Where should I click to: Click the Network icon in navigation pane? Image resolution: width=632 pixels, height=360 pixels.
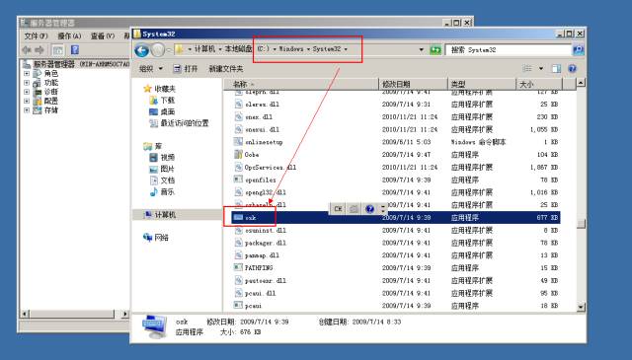[x=147, y=237]
